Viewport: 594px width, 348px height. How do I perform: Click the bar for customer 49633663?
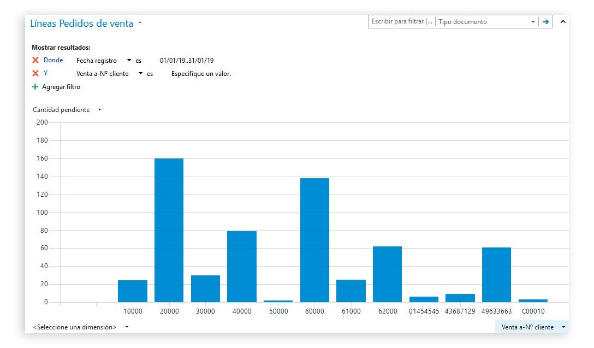click(496, 274)
